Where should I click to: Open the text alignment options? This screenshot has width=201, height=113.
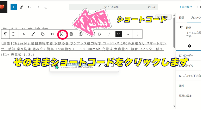tap(14, 34)
